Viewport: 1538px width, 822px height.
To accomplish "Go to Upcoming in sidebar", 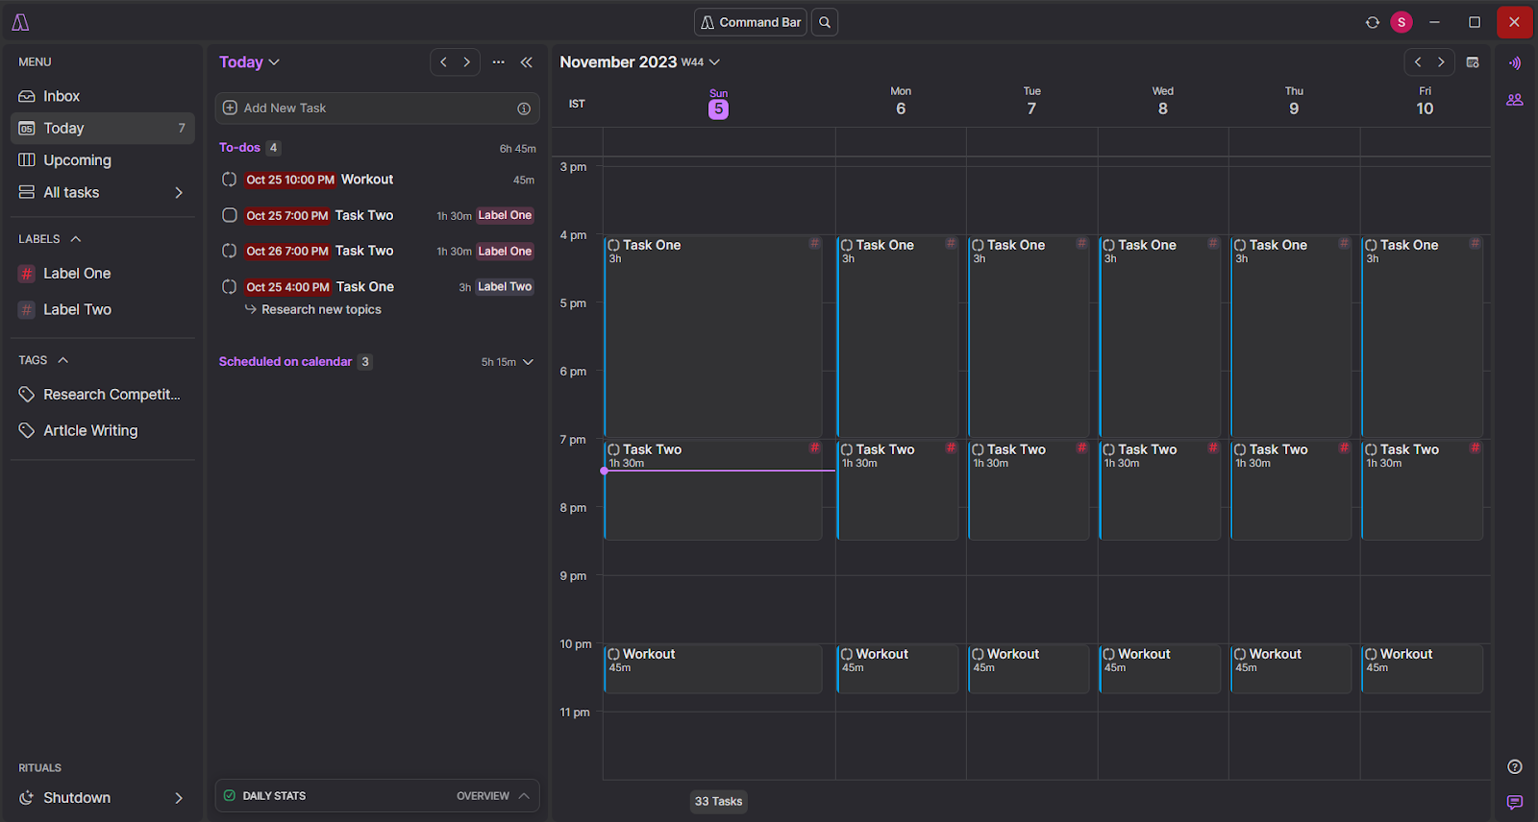I will coord(77,160).
